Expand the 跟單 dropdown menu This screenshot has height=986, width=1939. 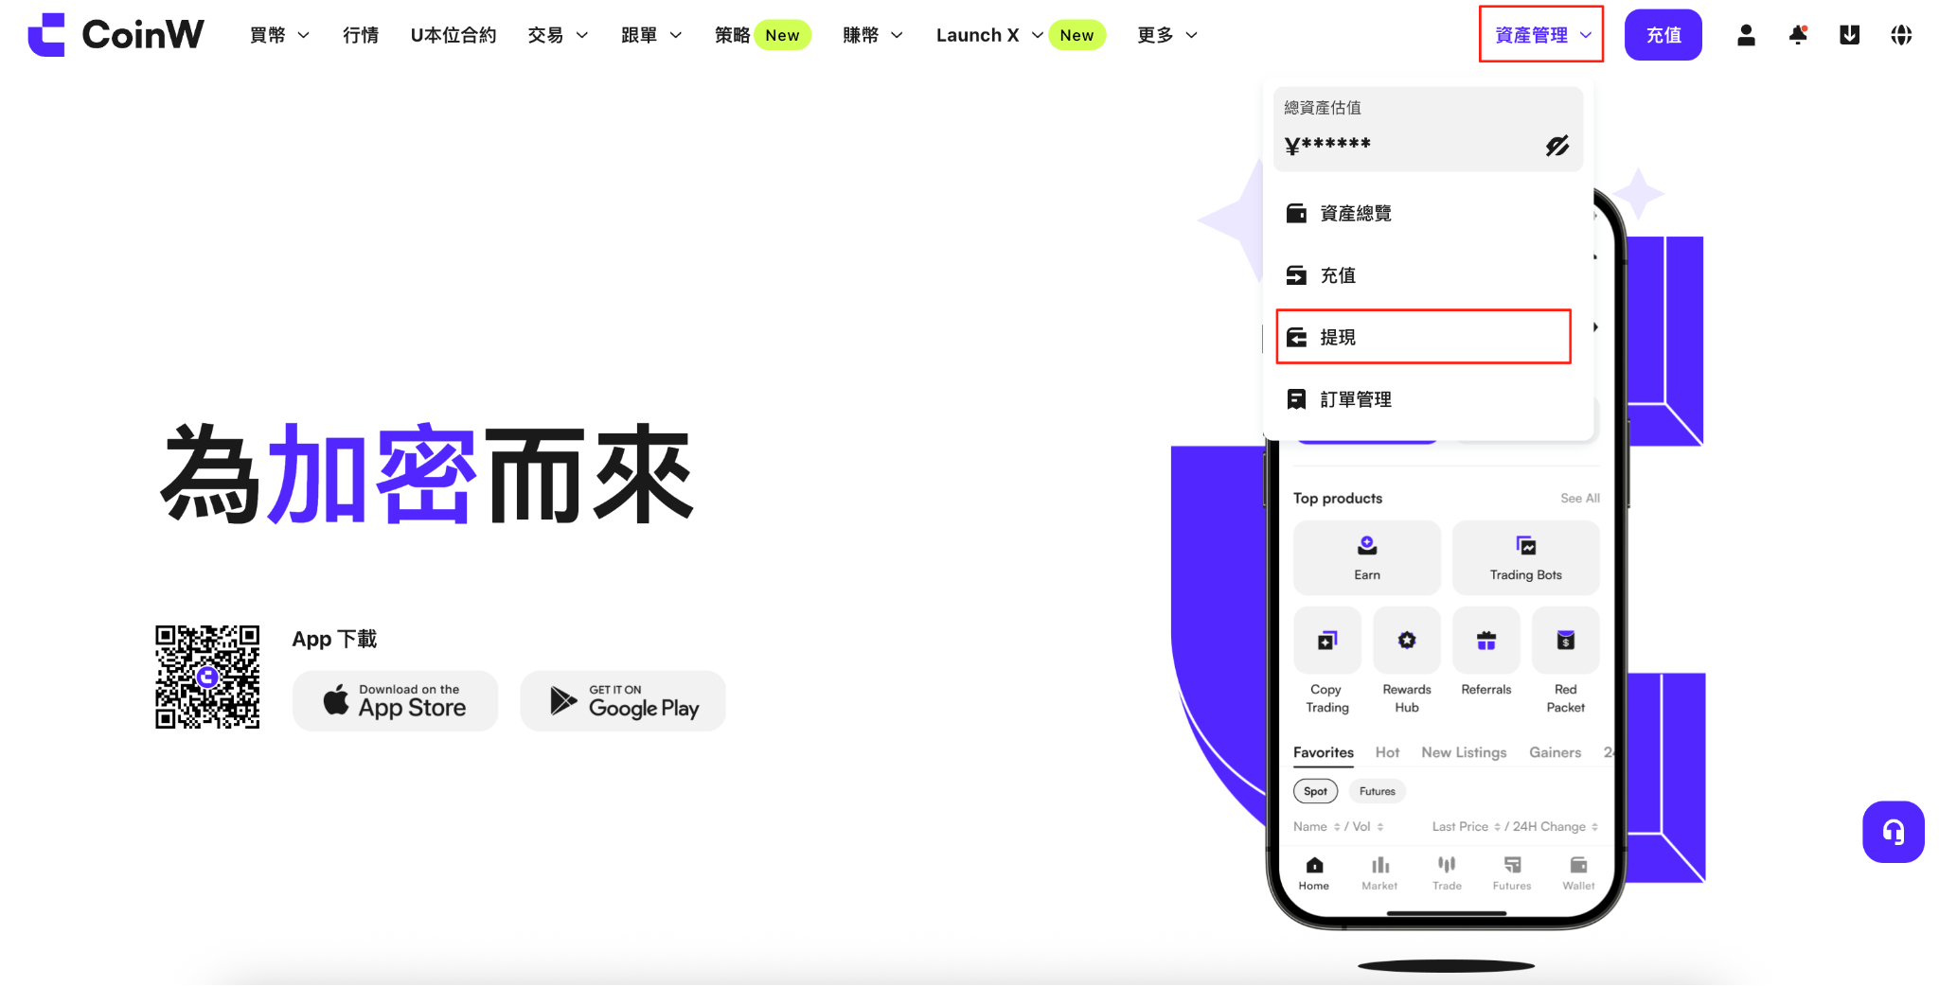click(651, 35)
